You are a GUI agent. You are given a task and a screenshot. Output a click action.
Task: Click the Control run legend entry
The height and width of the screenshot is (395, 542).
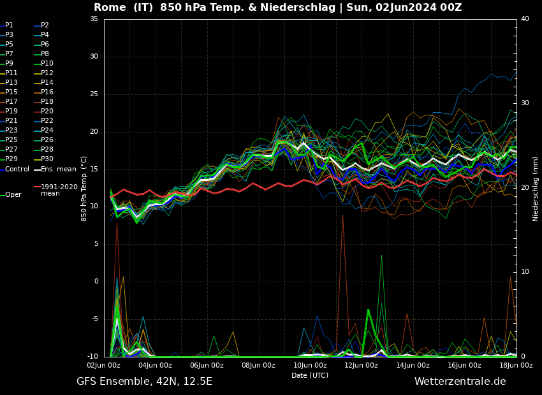[17, 169]
